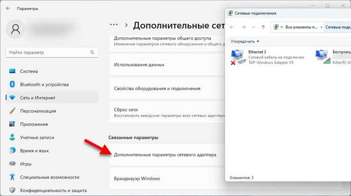Screen dimensions: 351x196
Task: Click TAP-Windows Adapter V9 text
Action: [271, 63]
